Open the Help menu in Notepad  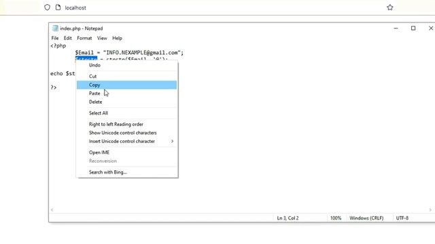coord(117,38)
